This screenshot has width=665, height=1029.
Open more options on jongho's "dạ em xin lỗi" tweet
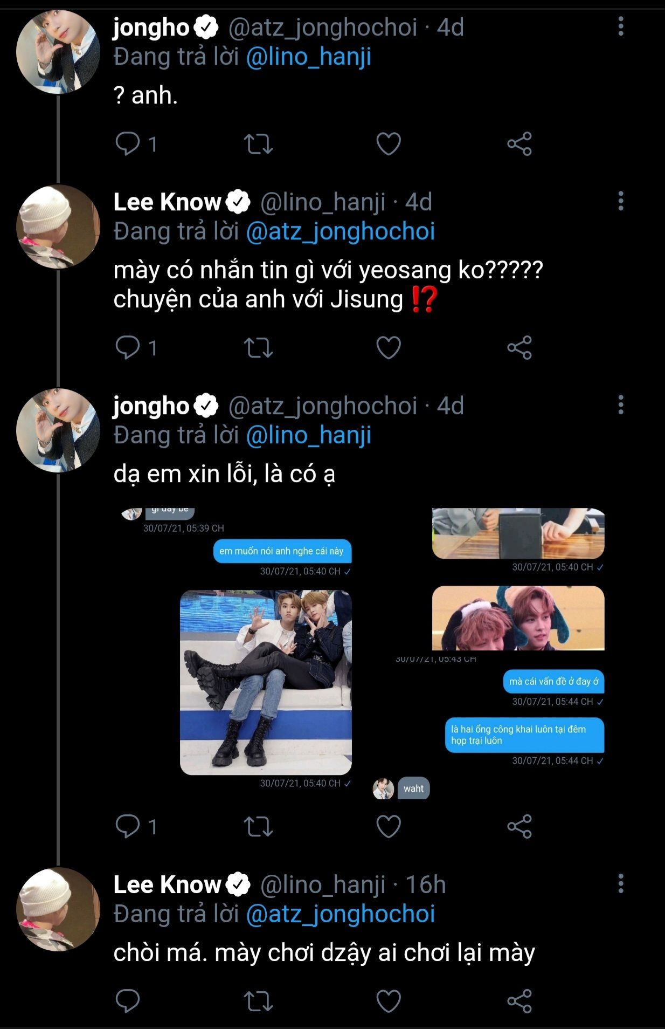point(621,405)
